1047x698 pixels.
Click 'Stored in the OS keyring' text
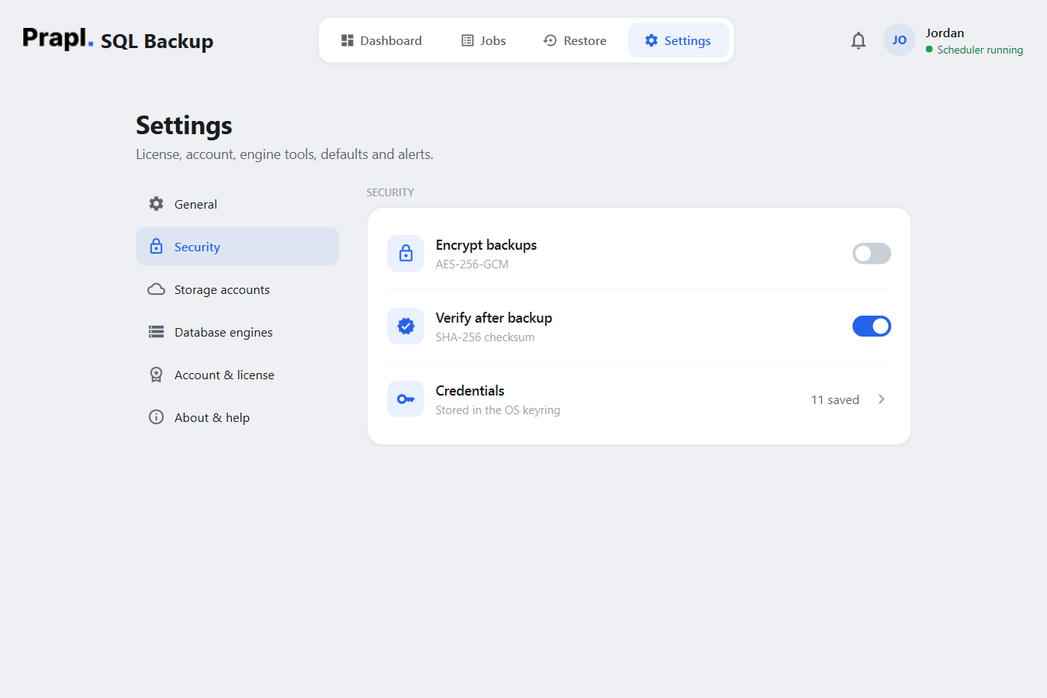(498, 410)
